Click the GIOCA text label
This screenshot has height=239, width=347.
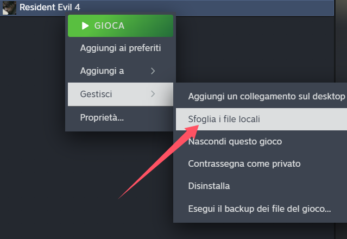[109, 26]
